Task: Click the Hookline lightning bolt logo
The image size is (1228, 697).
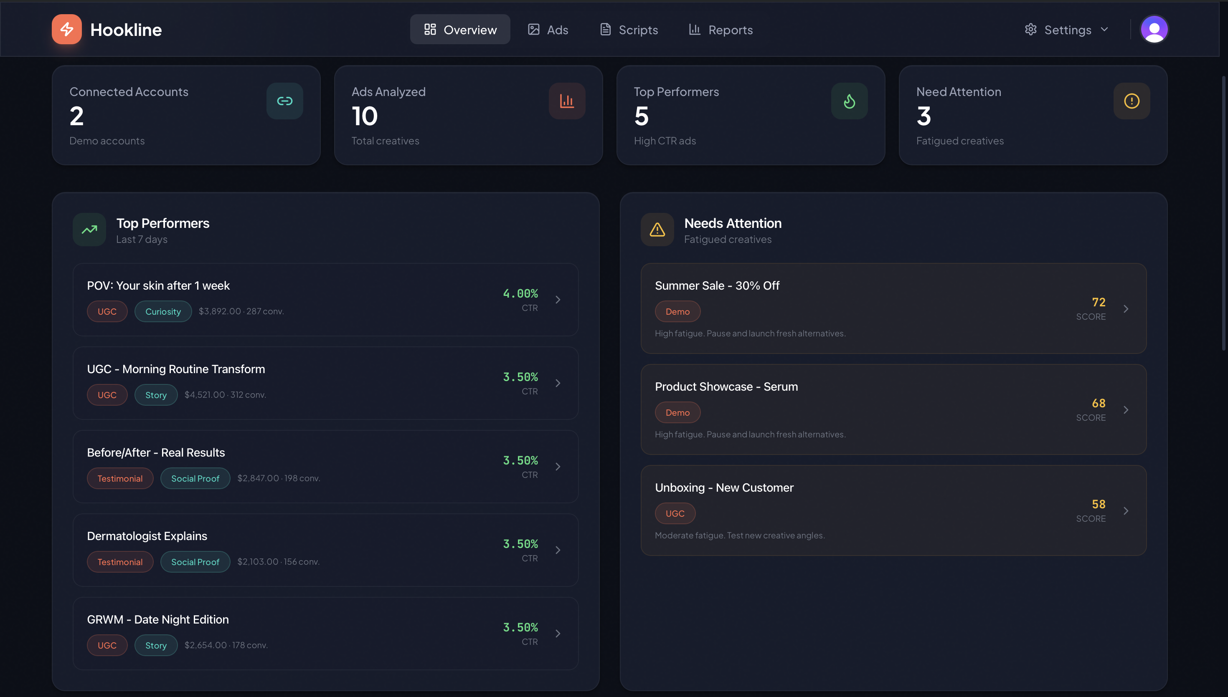Action: click(66, 29)
